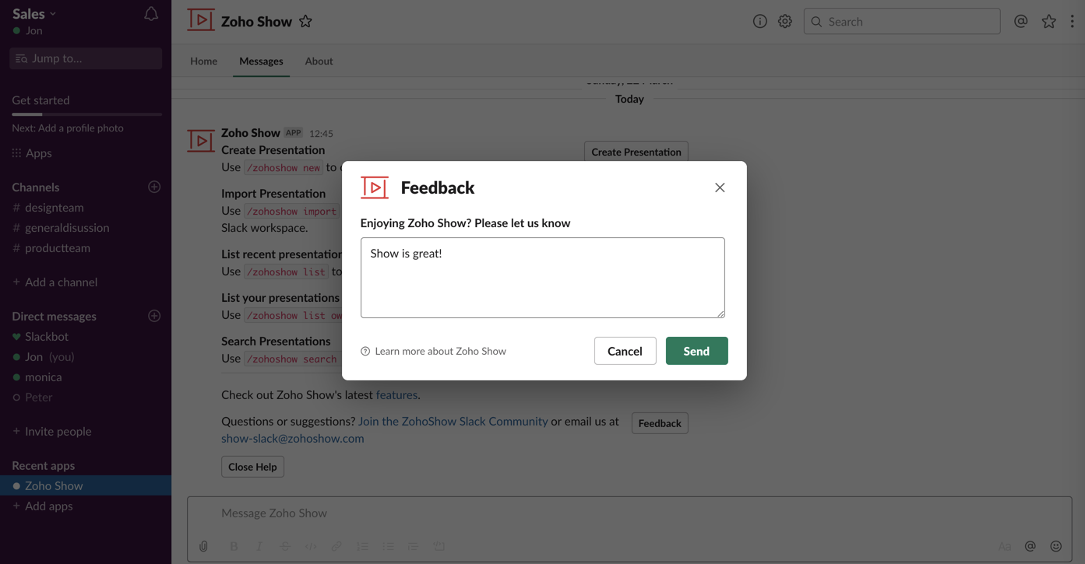
Task: Click Recent apps section header
Action: [x=44, y=466]
